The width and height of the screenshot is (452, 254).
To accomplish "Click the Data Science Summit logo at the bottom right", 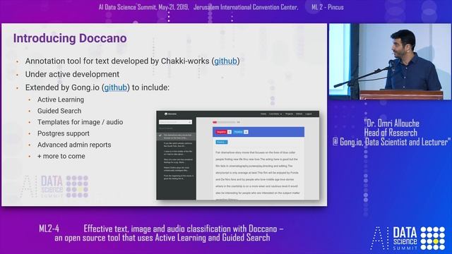I will point(408,238).
